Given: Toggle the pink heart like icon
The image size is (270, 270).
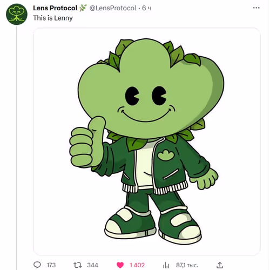Looking at the screenshot, I should pyautogui.click(x=120, y=265).
